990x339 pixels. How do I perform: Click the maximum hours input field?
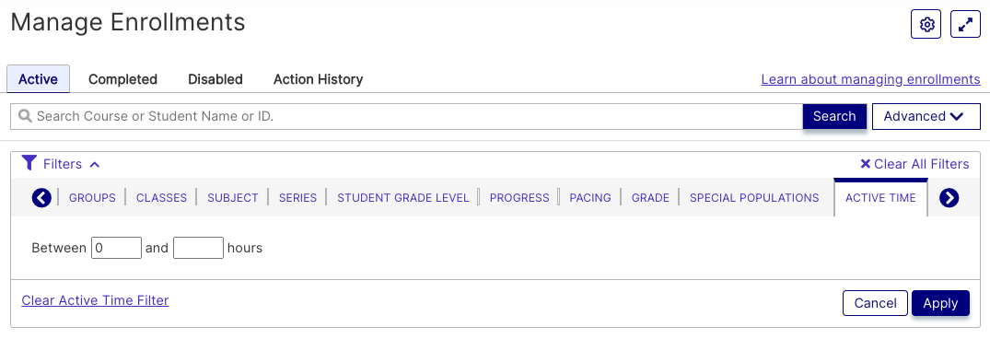pos(198,248)
